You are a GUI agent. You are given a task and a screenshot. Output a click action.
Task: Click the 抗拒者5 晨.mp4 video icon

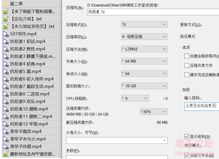tap(6, 72)
